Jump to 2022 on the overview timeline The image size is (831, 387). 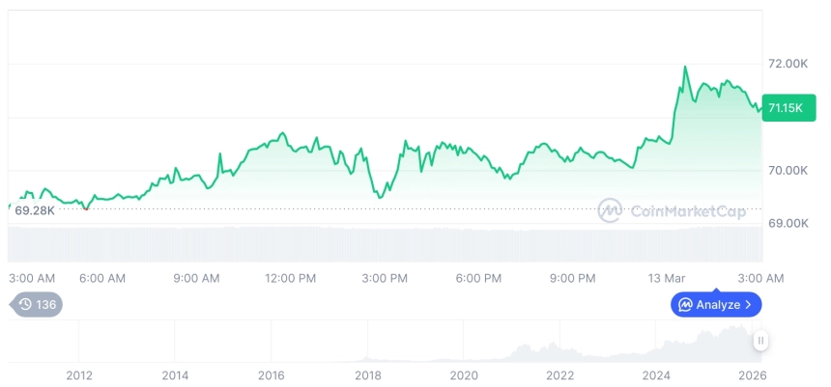point(559,375)
